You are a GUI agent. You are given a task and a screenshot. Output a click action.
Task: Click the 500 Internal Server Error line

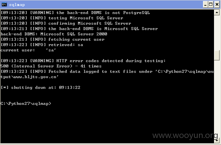click(51, 66)
